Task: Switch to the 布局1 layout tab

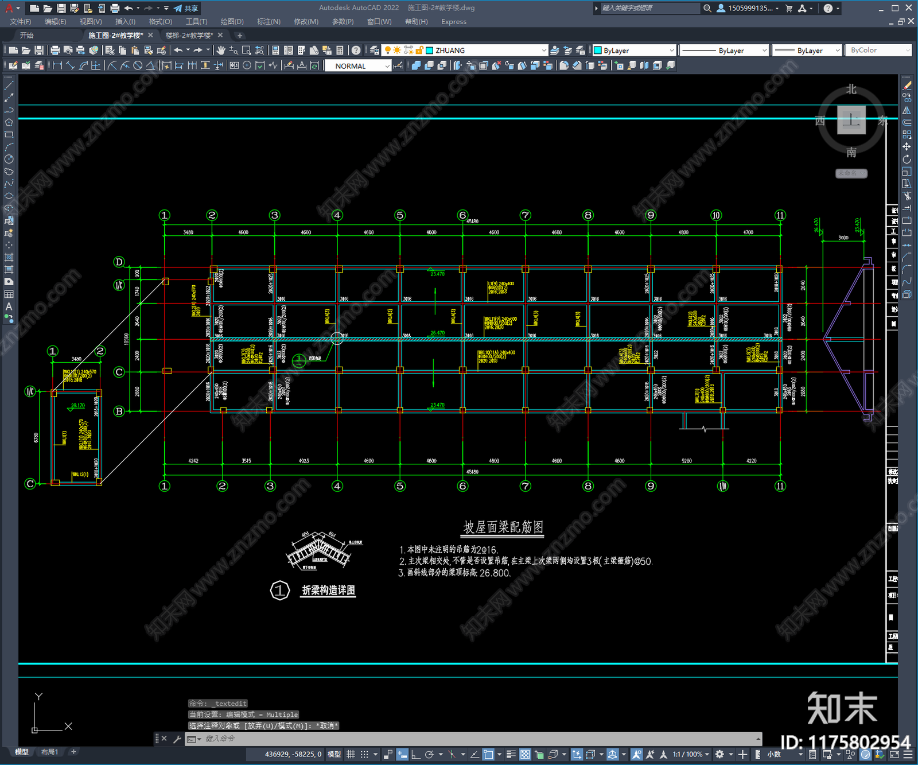Action: (50, 752)
